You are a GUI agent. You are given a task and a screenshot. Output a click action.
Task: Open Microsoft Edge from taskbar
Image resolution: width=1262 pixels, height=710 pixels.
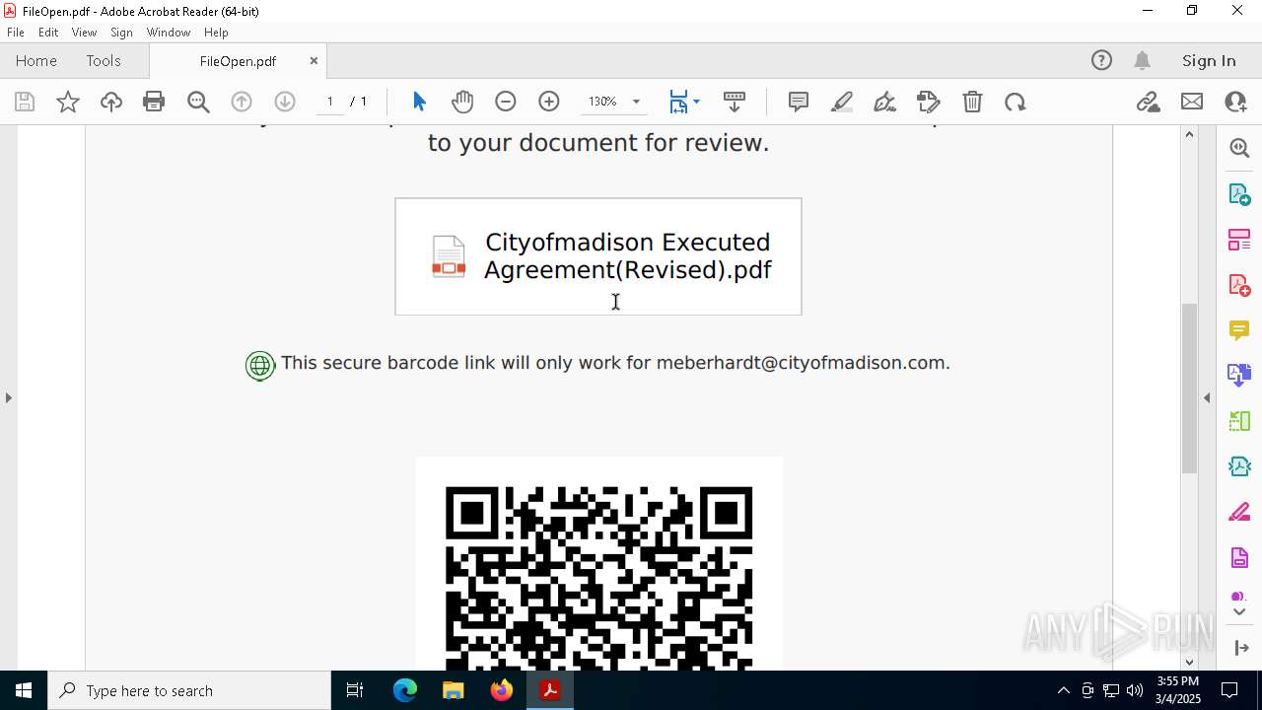click(405, 690)
